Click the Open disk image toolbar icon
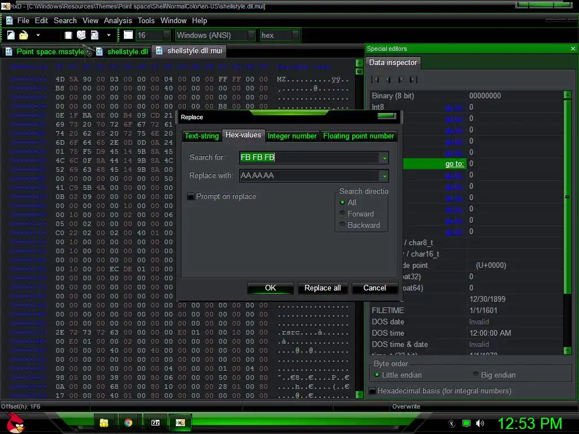The image size is (579, 434). (x=95, y=35)
